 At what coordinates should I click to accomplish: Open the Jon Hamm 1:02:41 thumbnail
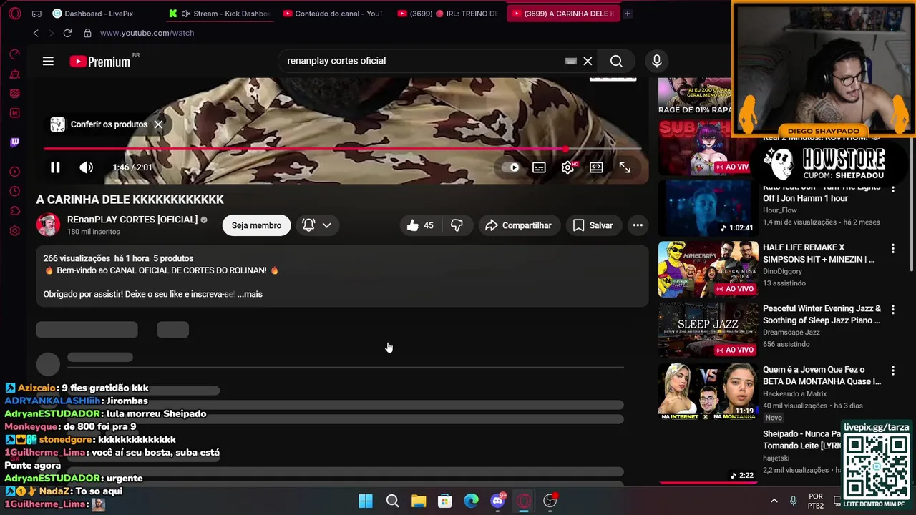[x=708, y=208]
